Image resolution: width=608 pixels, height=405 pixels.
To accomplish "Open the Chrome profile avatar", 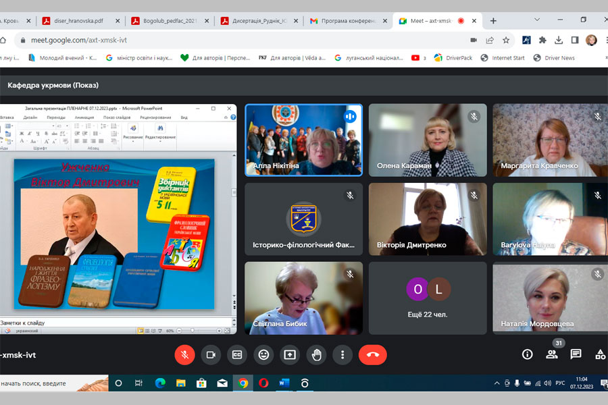I will (591, 40).
